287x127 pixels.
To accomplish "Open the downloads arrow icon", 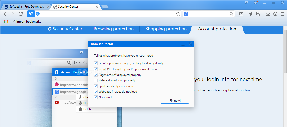I will 268,14.
